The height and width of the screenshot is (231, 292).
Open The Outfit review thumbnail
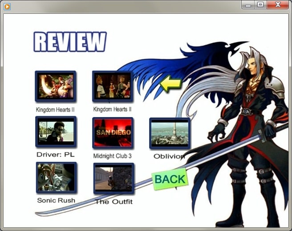coord(114,178)
